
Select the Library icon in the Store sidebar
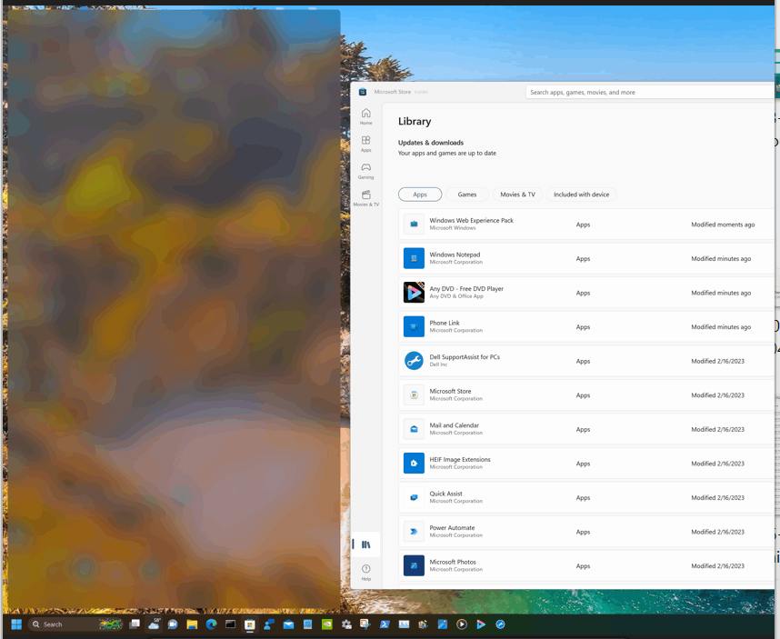pos(366,544)
